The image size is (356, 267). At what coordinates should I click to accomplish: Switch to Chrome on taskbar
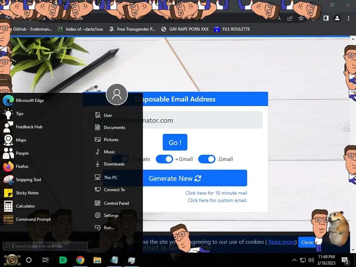(80, 260)
